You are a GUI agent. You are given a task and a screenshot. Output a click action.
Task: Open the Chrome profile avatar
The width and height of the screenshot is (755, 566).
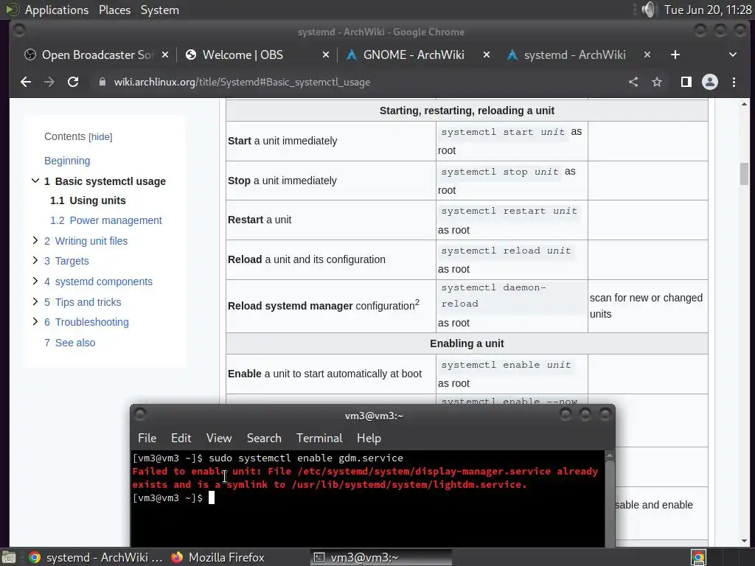point(710,83)
